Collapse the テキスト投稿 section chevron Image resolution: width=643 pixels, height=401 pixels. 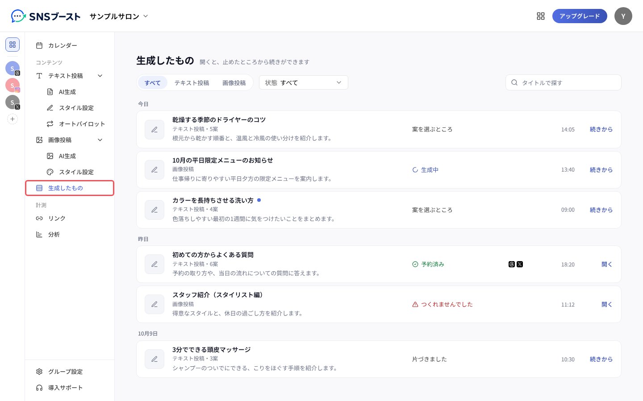(100, 76)
